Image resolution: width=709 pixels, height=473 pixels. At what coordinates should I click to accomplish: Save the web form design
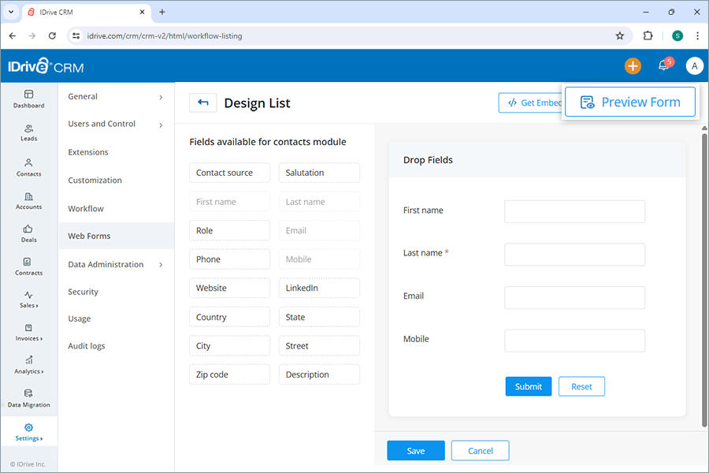415,450
